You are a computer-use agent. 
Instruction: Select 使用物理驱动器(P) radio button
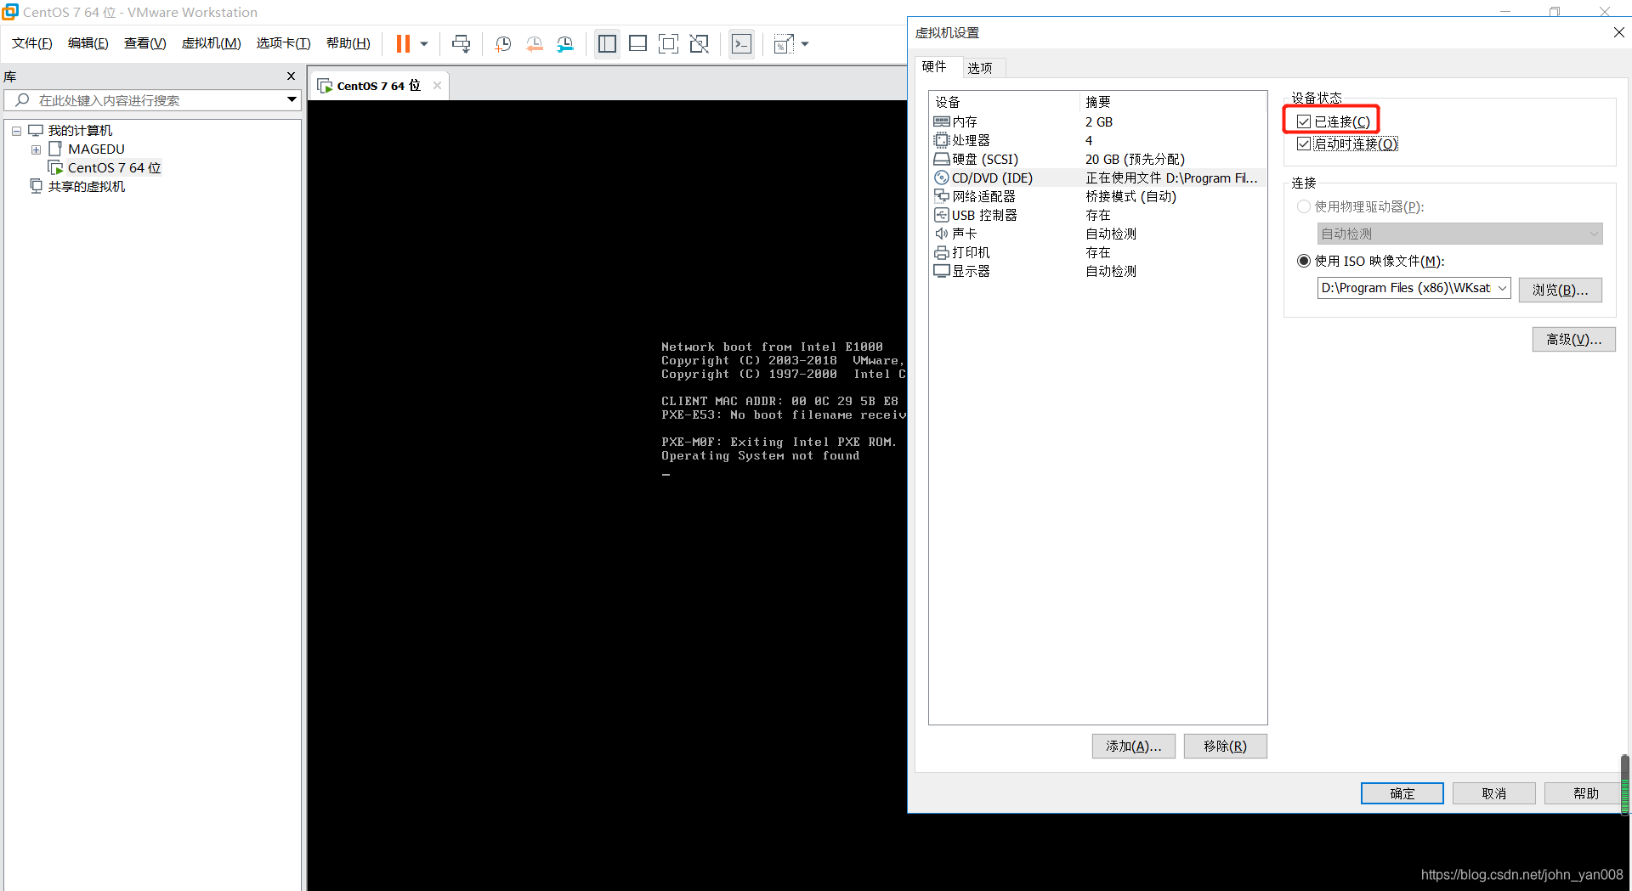(1304, 207)
